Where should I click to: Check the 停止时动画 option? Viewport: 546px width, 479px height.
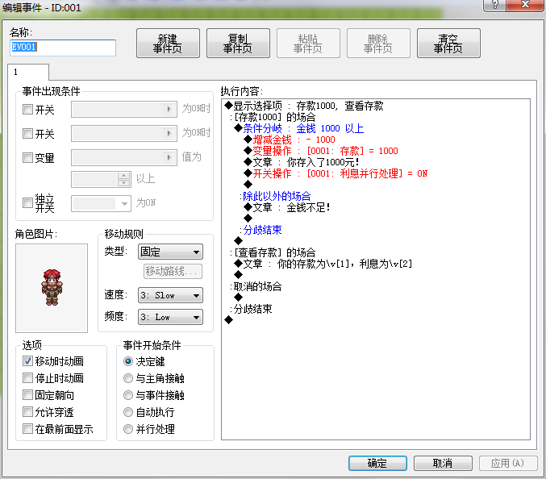[27, 378]
